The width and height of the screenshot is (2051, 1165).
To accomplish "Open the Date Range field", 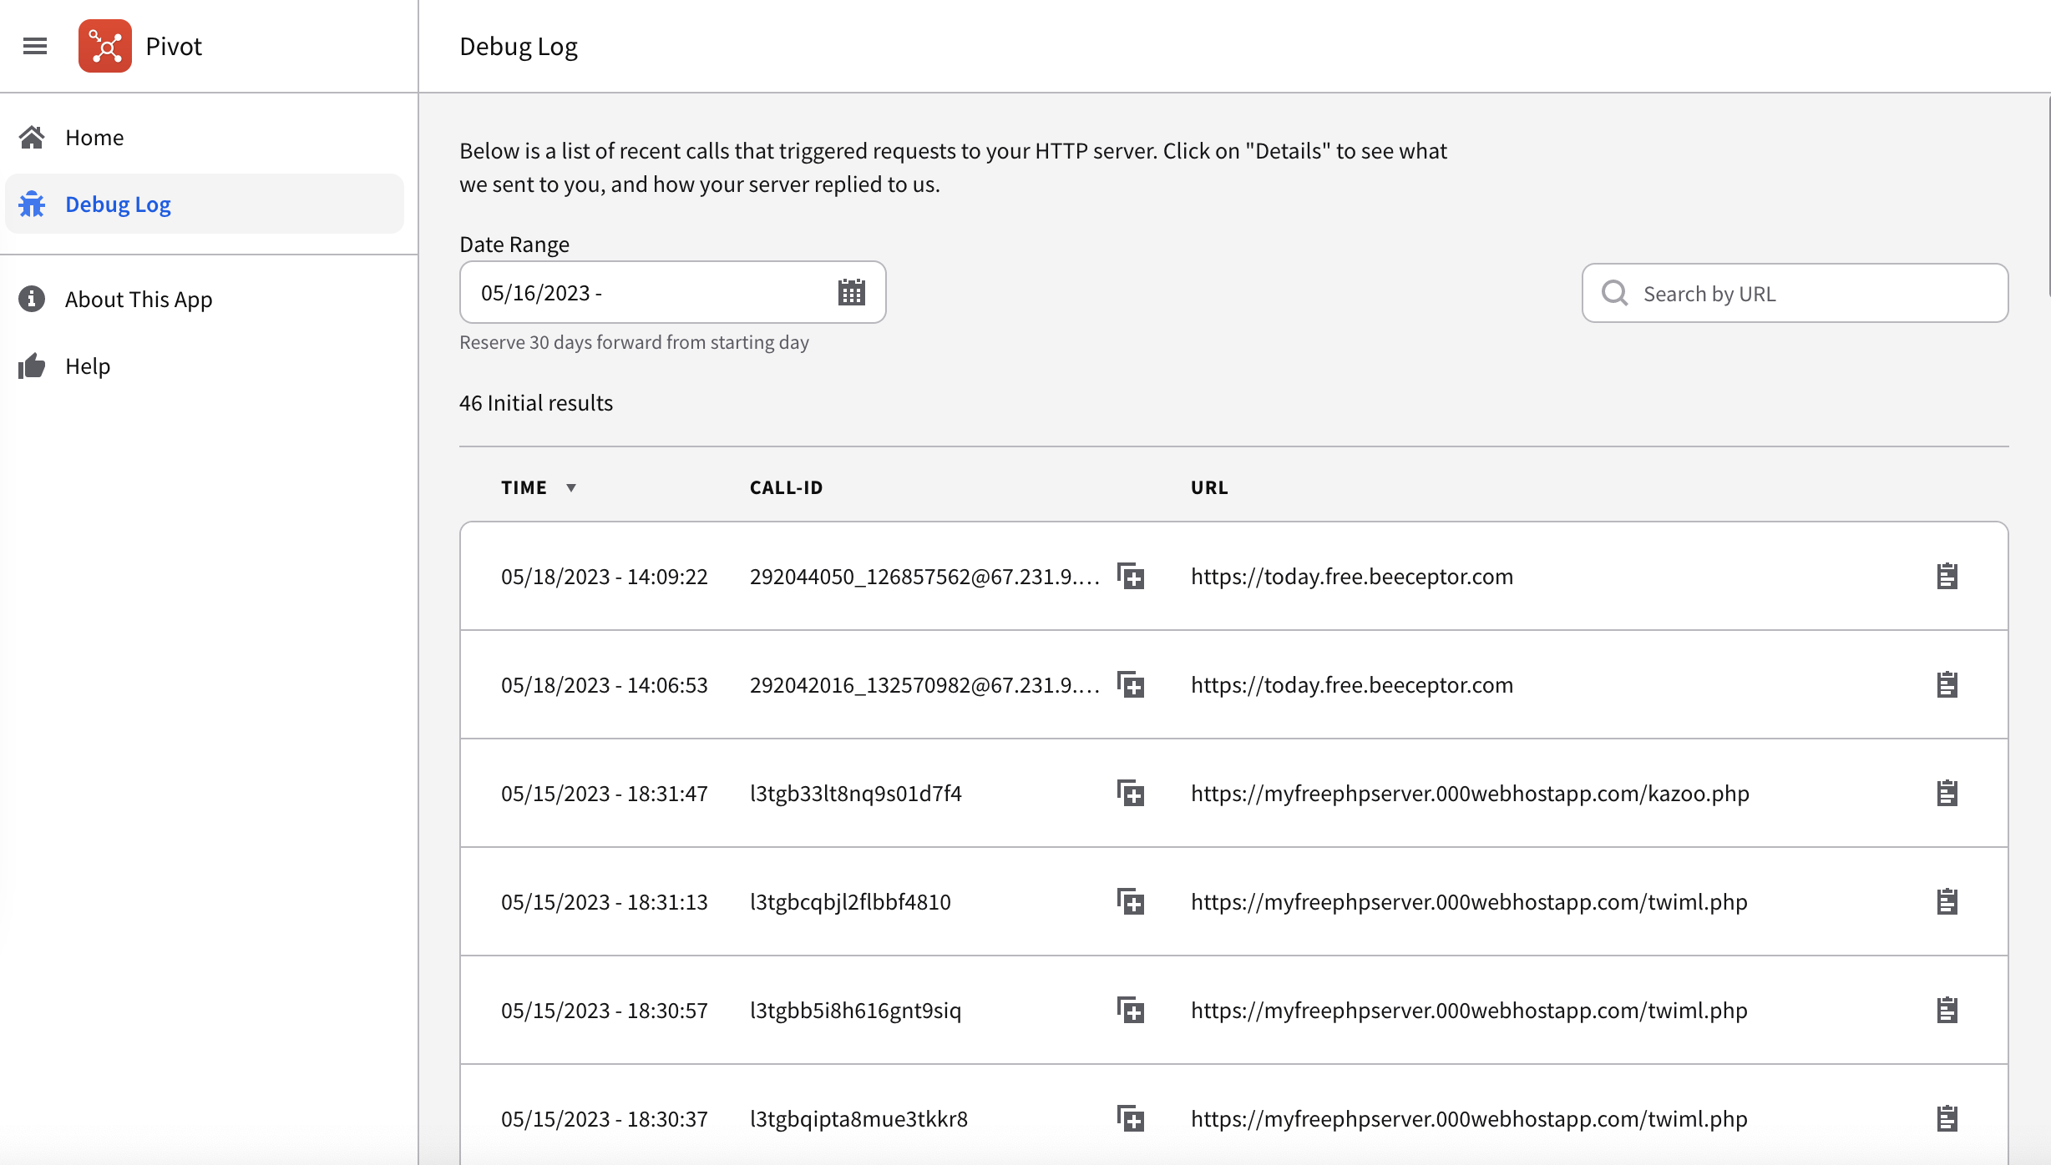I will 651,293.
